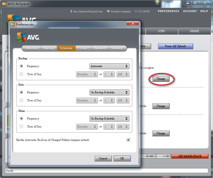Select the Sync Frequency radio button
The image size is (213, 178).
point(21,92)
